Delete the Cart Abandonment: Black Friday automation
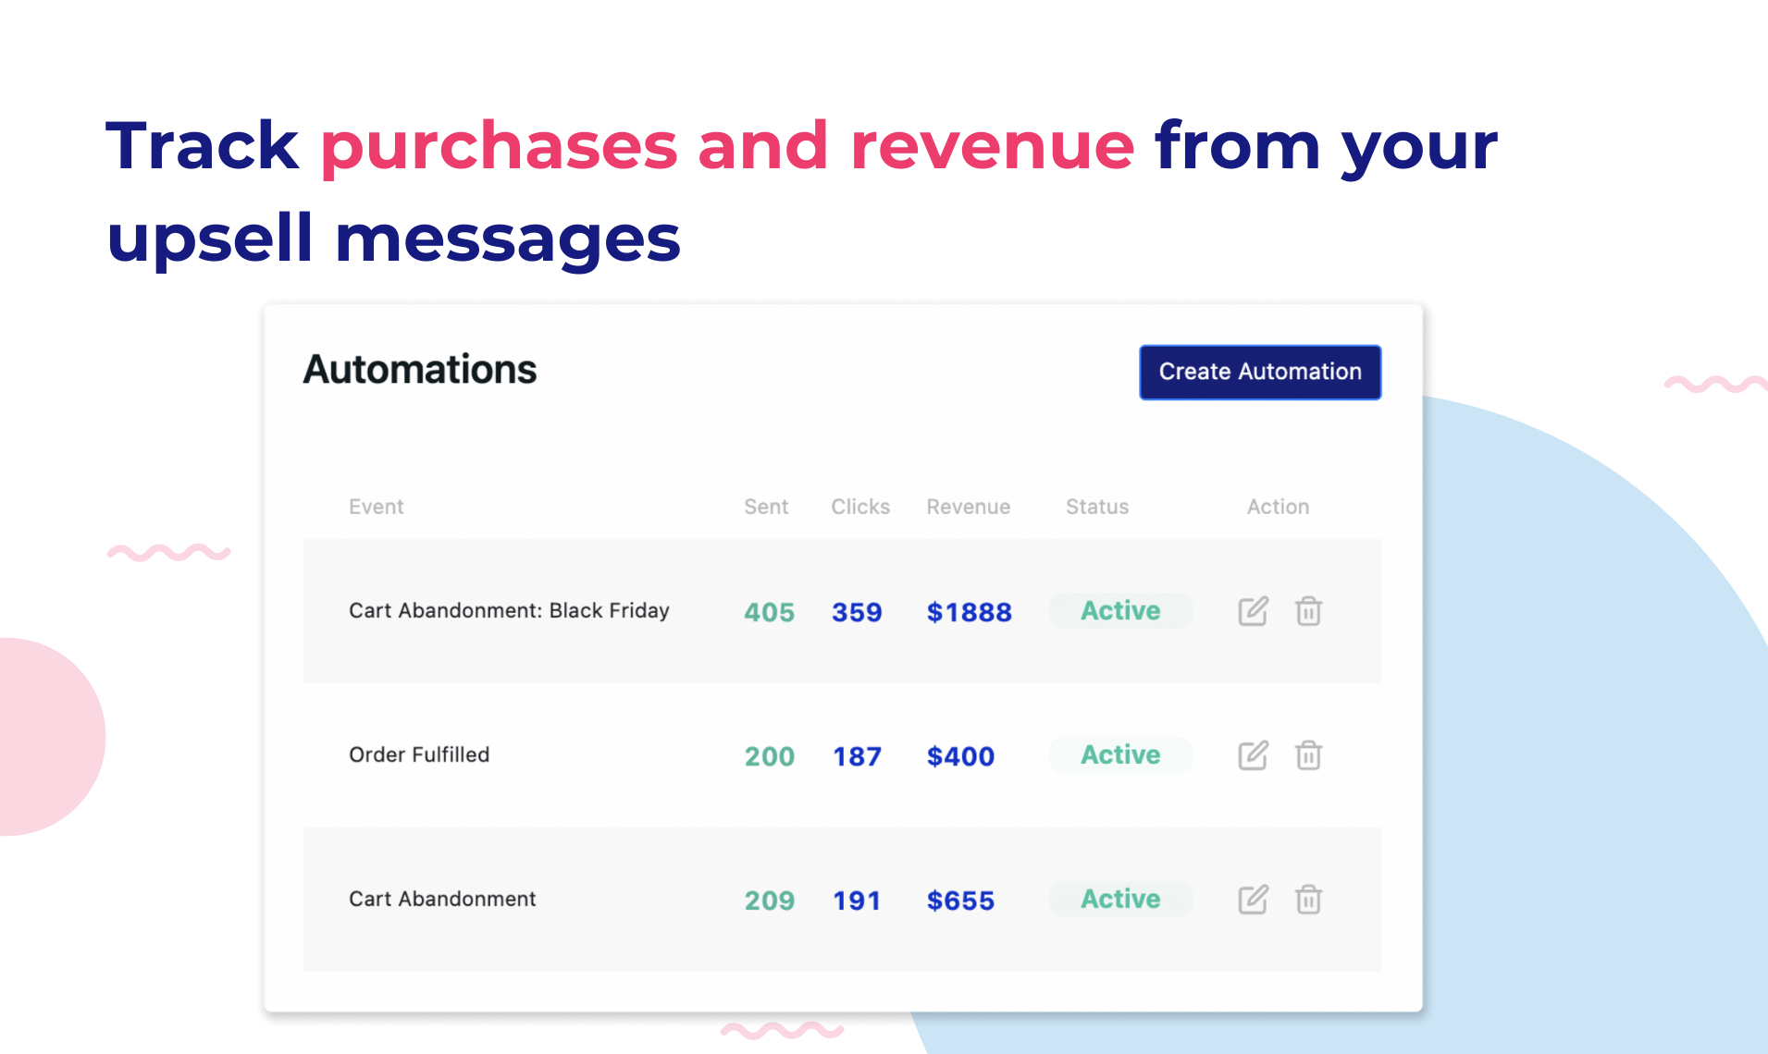The height and width of the screenshot is (1054, 1768). tap(1307, 610)
